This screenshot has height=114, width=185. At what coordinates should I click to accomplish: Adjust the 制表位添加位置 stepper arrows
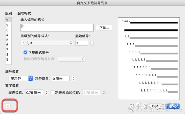(x=104, y=93)
